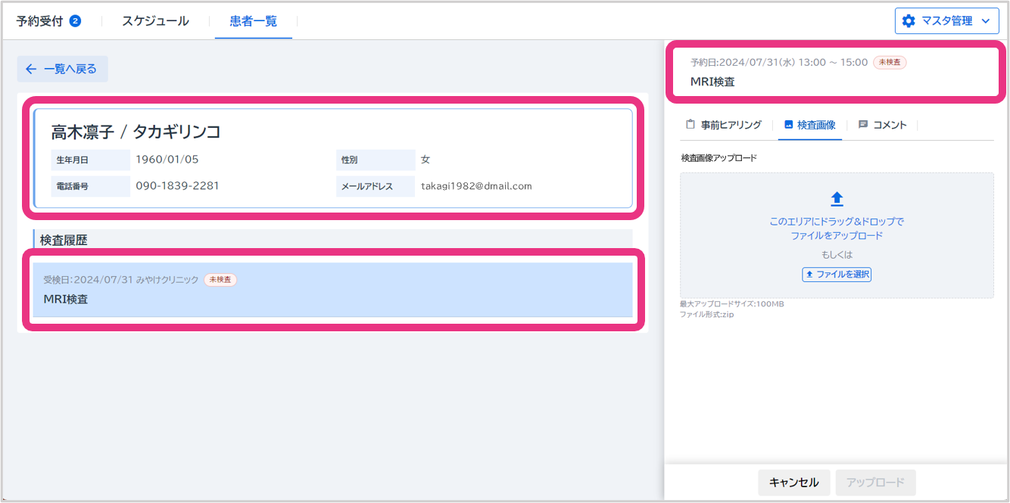1010x503 pixels.
Task: Switch to the スケジュール tab
Action: coord(155,21)
